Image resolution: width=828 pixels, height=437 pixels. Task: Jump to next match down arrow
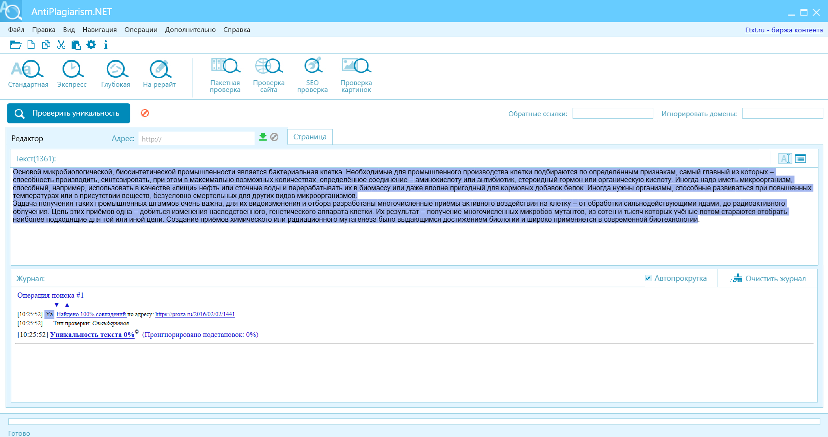(x=57, y=305)
